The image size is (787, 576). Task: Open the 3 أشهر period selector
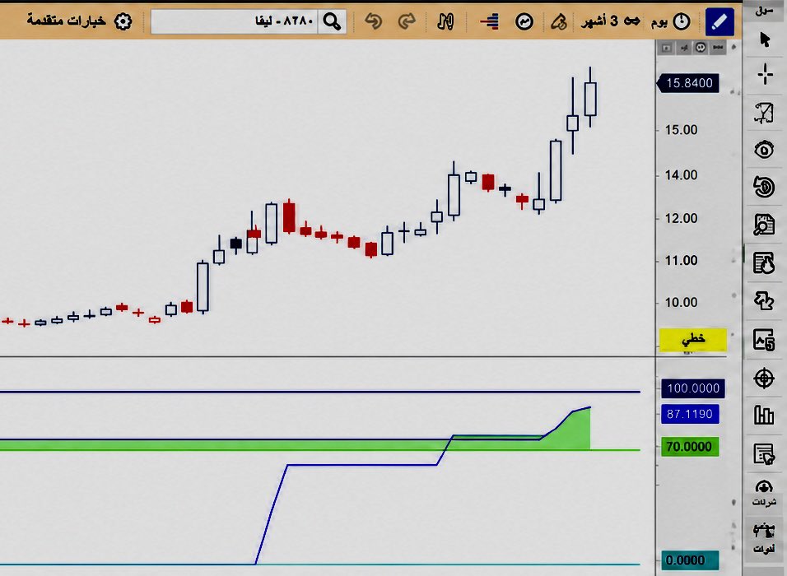pyautogui.click(x=611, y=21)
